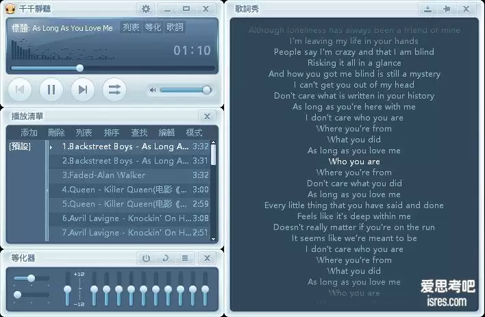Image resolution: width=485 pixels, height=317 pixels.
Task: Open the 模式 mode menu
Action: (195, 133)
